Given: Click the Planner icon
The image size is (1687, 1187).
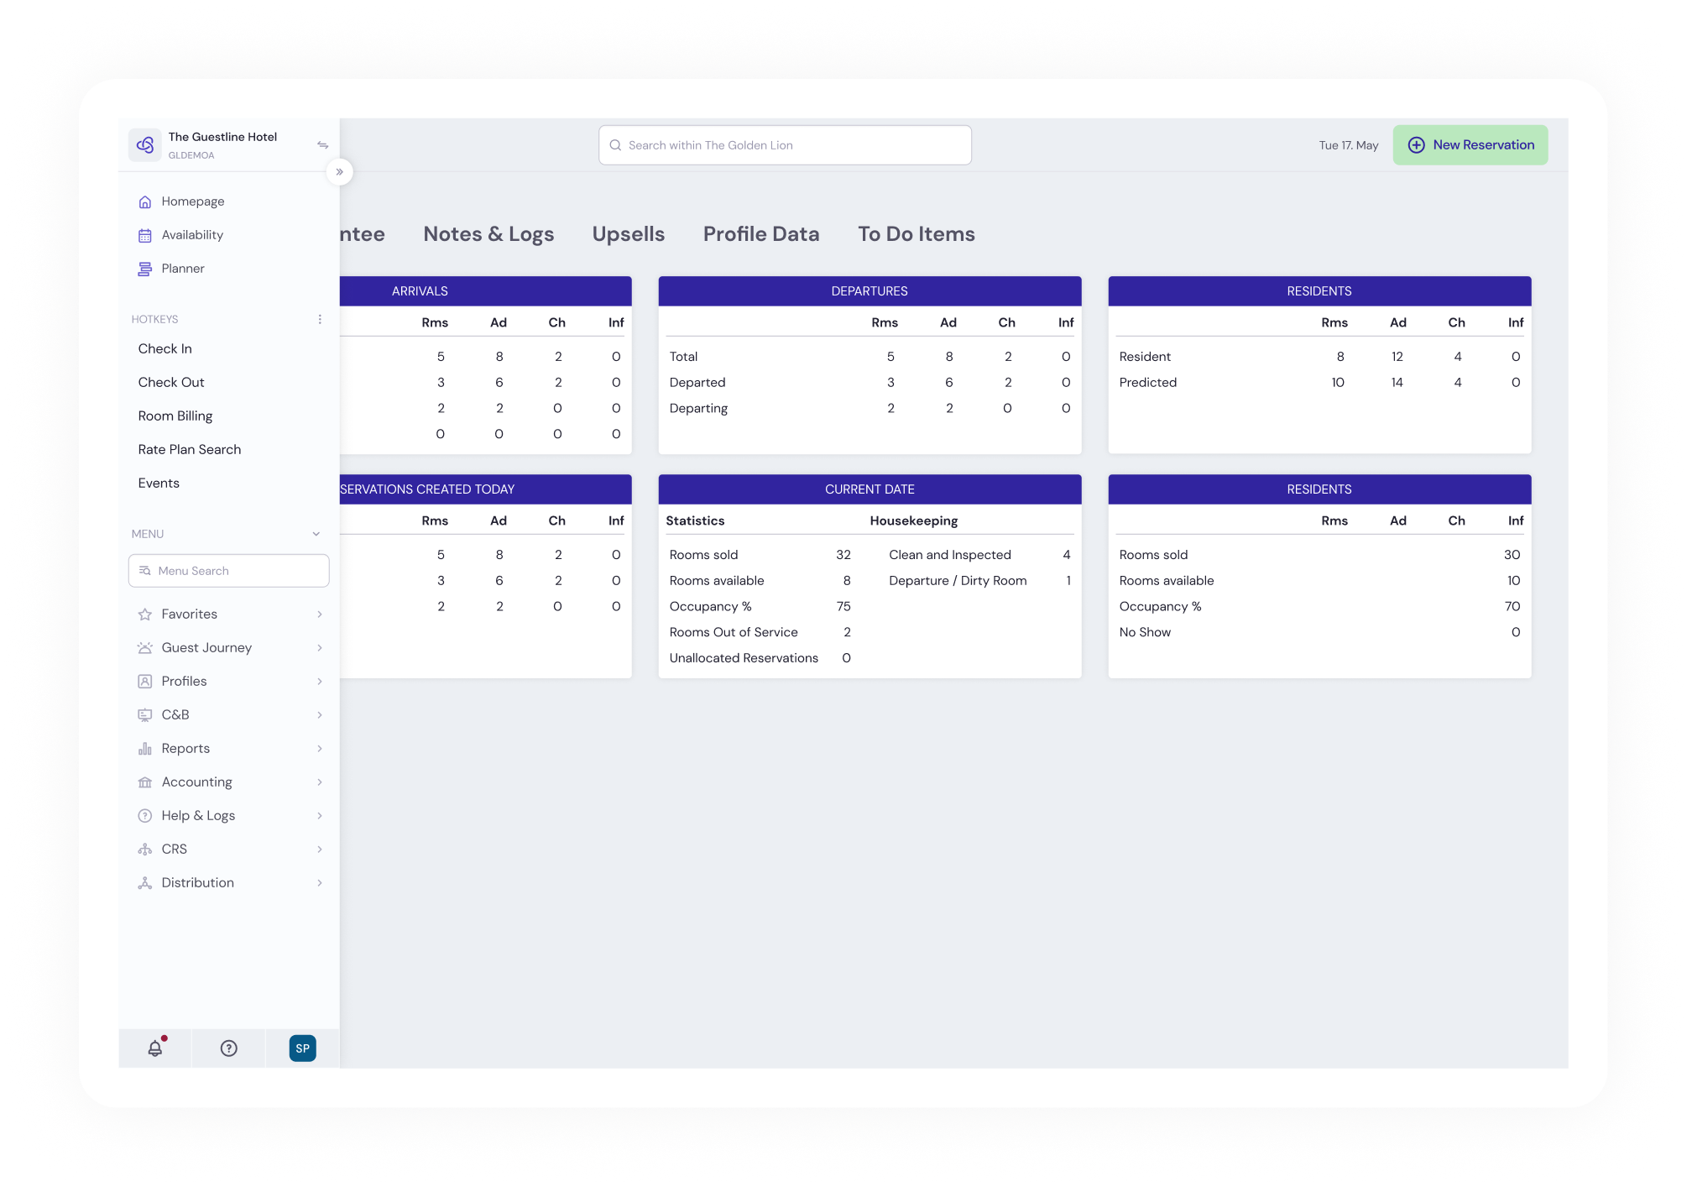Looking at the screenshot, I should click(145, 269).
